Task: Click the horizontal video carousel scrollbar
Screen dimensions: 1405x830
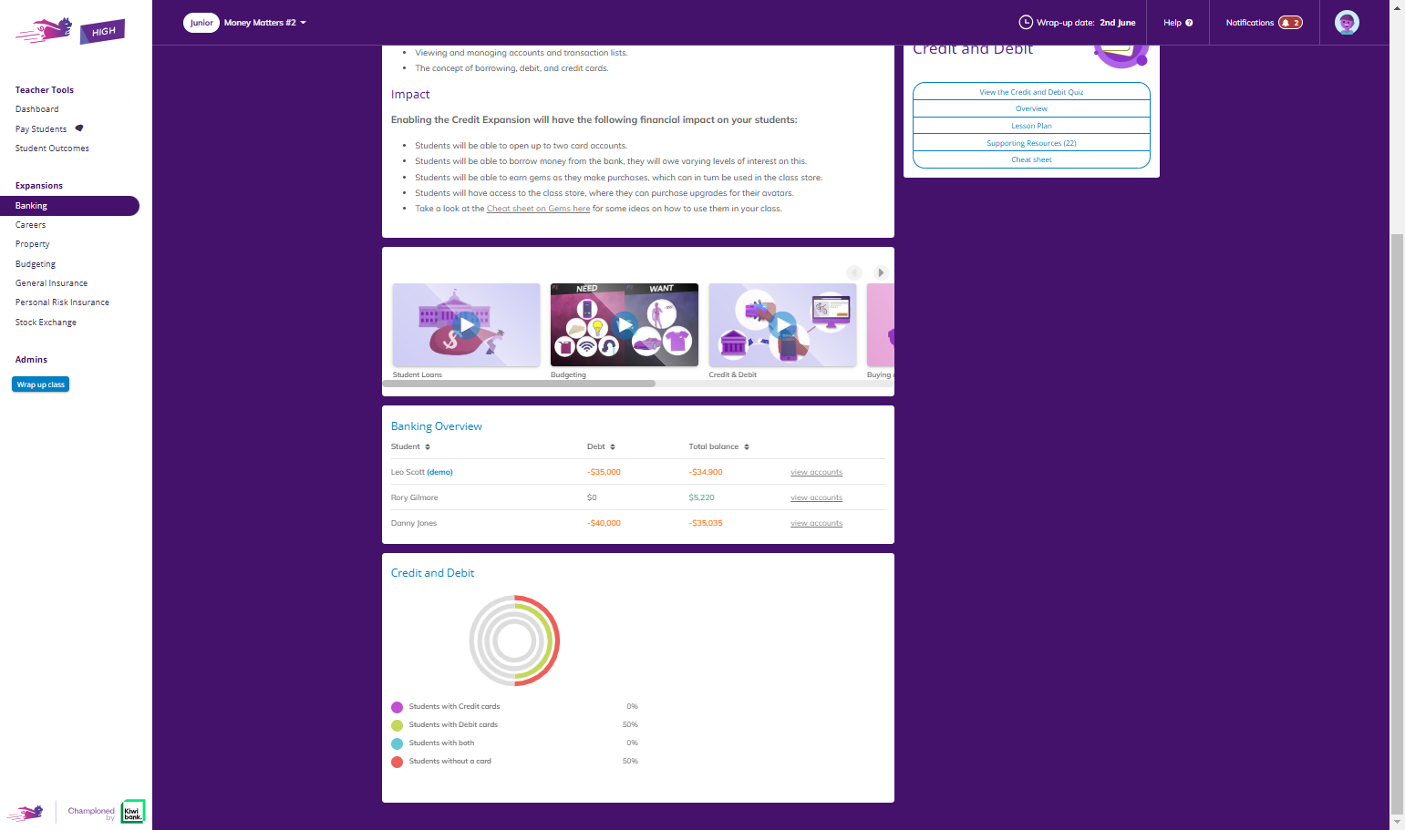Action: (519, 384)
